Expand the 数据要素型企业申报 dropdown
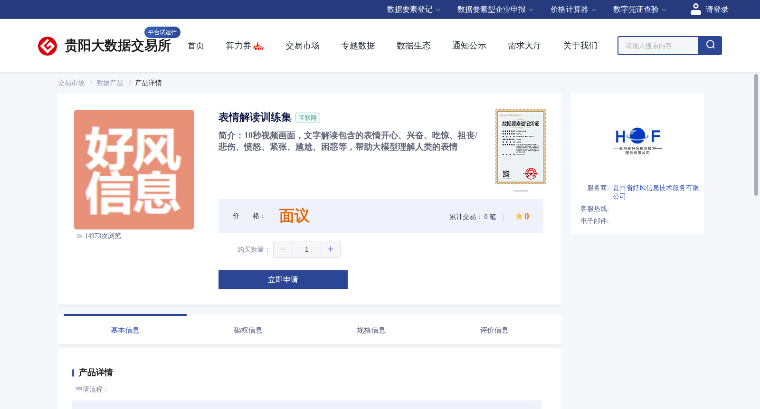Image resolution: width=760 pixels, height=409 pixels. 495,10
